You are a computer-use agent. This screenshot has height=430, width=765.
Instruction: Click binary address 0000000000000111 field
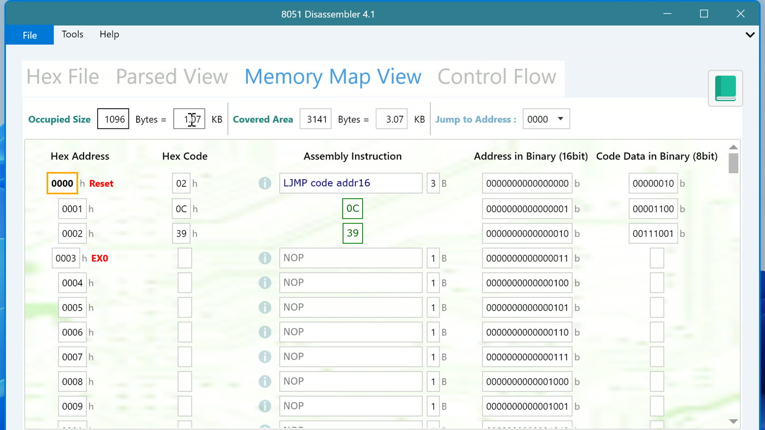pos(527,357)
